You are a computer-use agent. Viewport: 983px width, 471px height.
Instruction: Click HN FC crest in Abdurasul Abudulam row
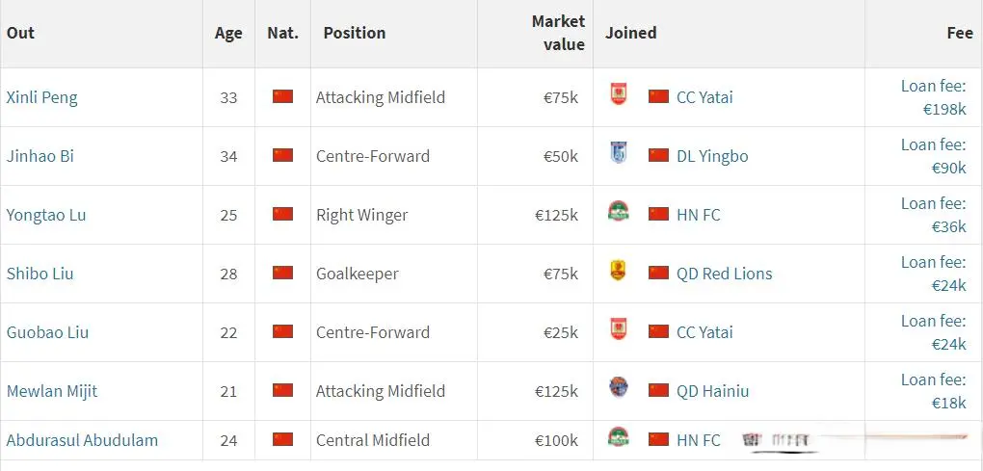coord(619,436)
